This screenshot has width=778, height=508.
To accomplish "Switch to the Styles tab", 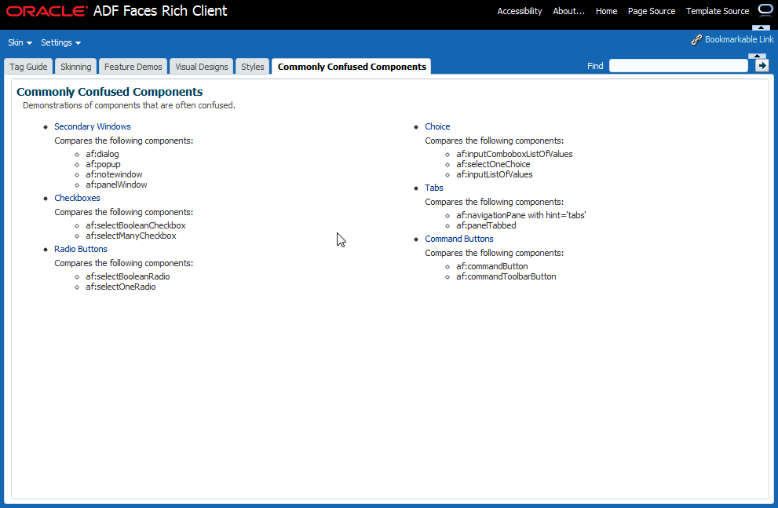I will 253,67.
